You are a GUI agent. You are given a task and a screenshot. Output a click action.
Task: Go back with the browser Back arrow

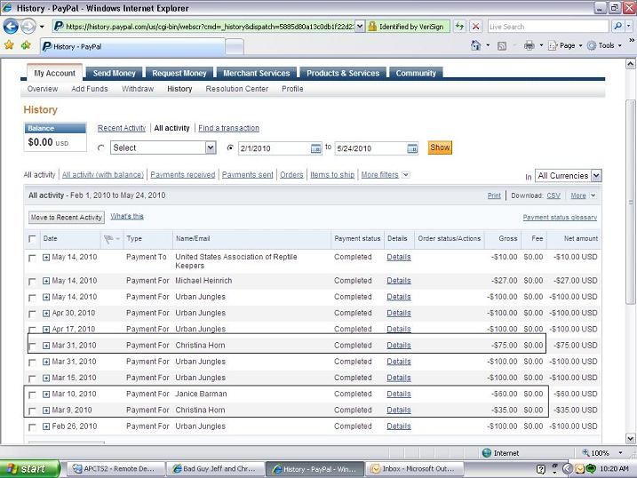click(x=11, y=27)
